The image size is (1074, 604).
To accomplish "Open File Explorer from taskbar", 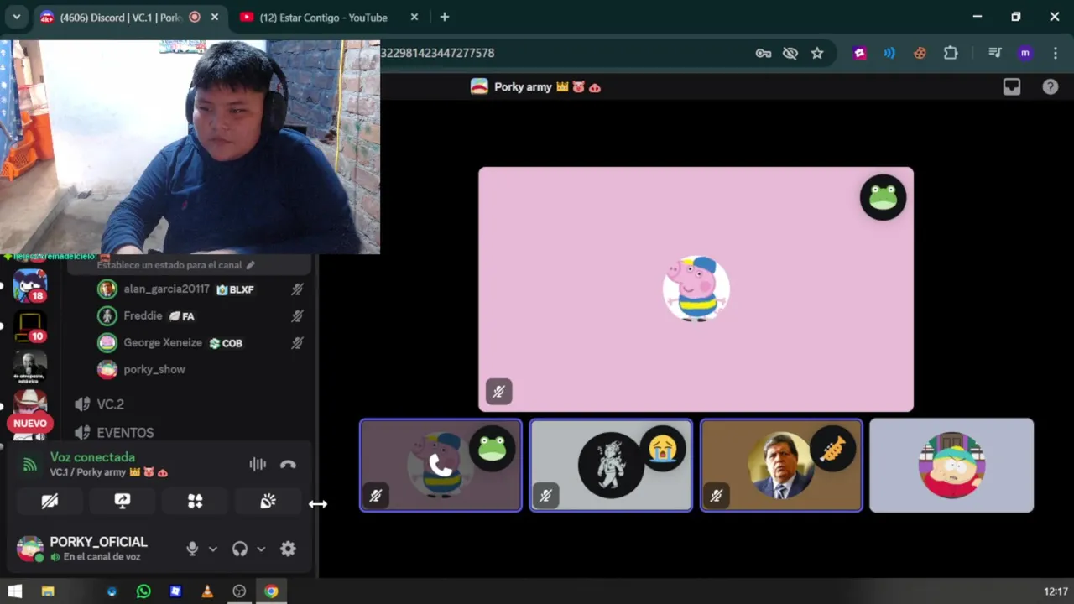I will [48, 591].
